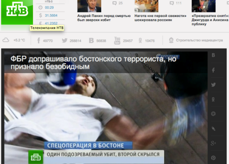Click the ФБР допрашивало бостонского террориста headline
Screen dimensions: 229x164
(93, 63)
